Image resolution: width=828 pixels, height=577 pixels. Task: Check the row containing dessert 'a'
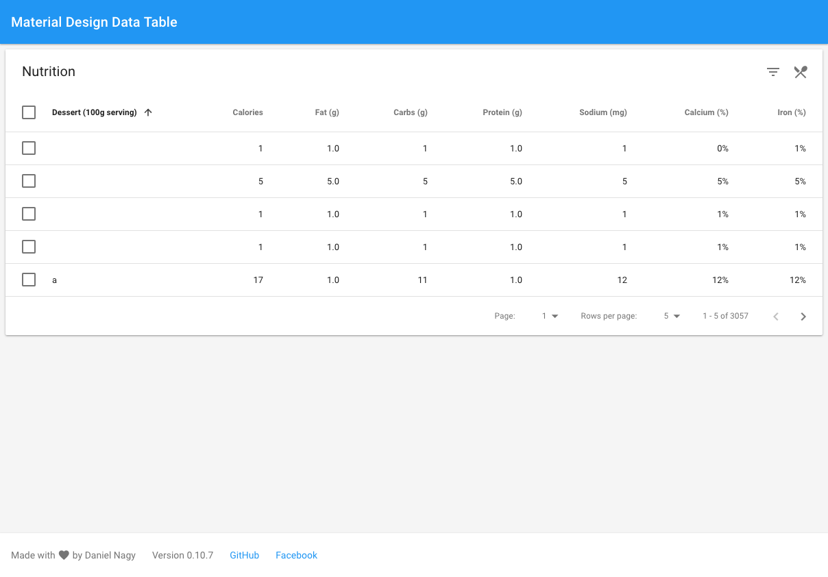pyautogui.click(x=28, y=280)
